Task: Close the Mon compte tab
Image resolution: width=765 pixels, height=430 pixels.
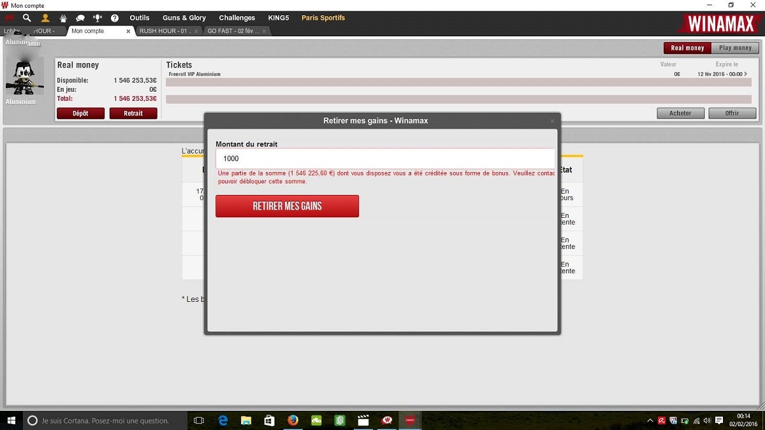Action: click(x=128, y=31)
